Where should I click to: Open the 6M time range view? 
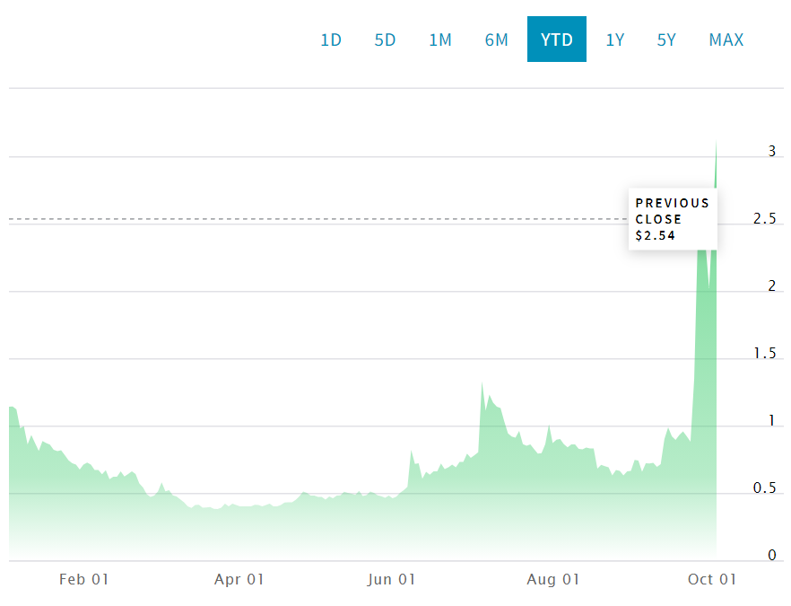coord(496,40)
